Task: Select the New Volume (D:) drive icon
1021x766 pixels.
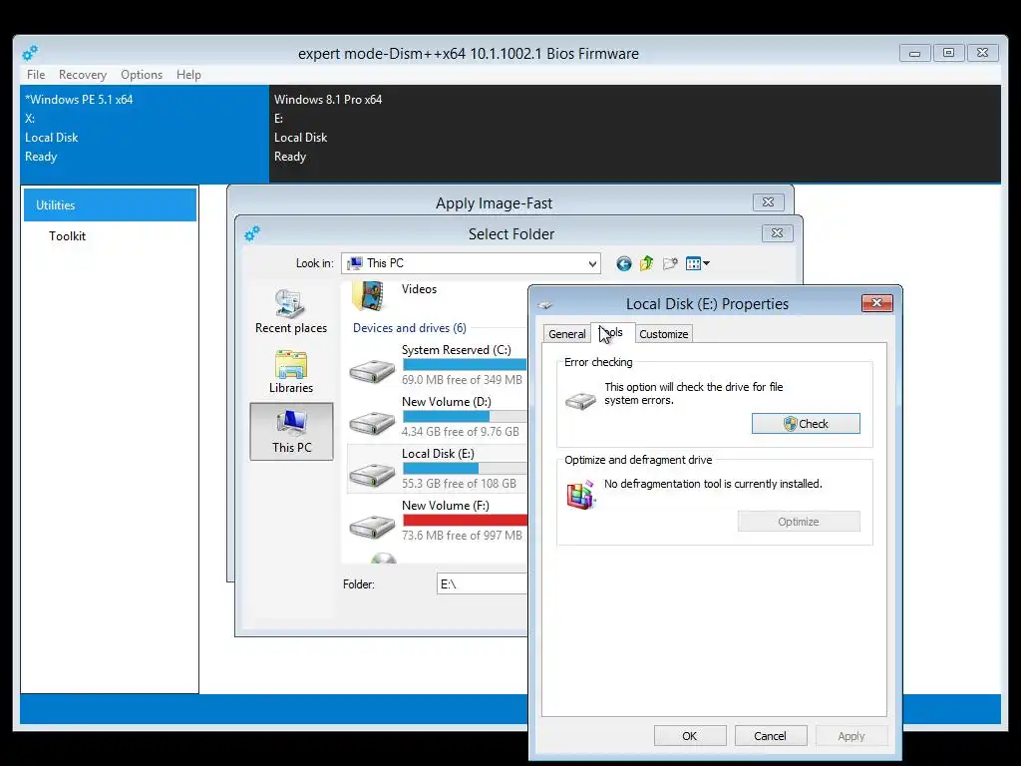Action: (x=372, y=423)
